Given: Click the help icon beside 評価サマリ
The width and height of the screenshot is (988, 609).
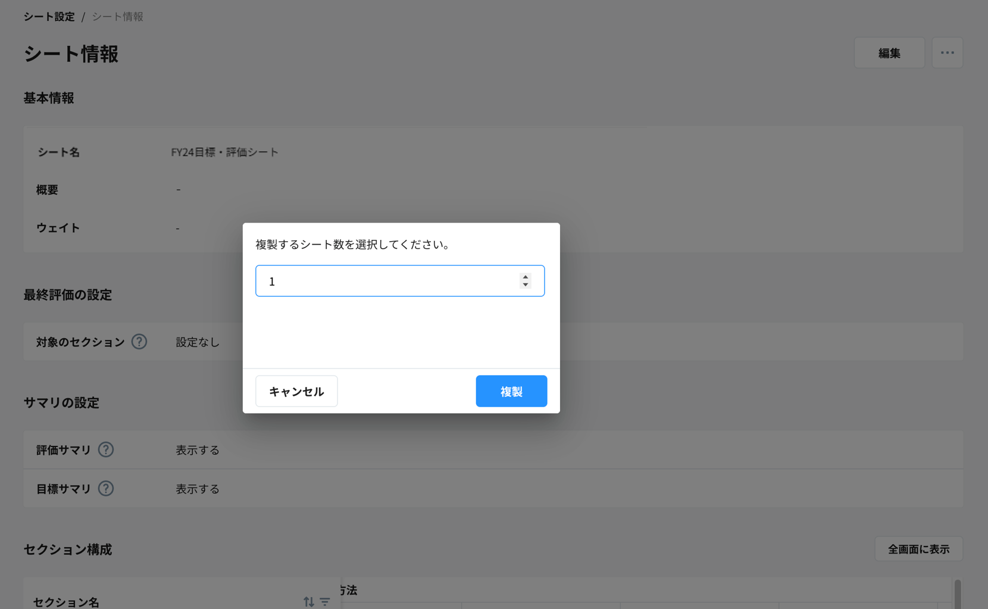Looking at the screenshot, I should click(106, 450).
